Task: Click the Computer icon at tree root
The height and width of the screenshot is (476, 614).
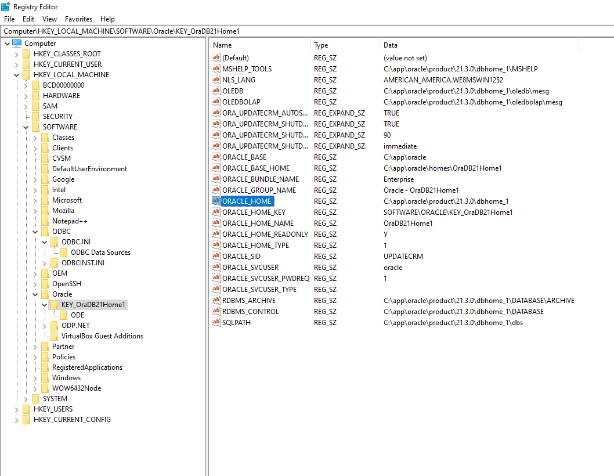Action: [17, 44]
